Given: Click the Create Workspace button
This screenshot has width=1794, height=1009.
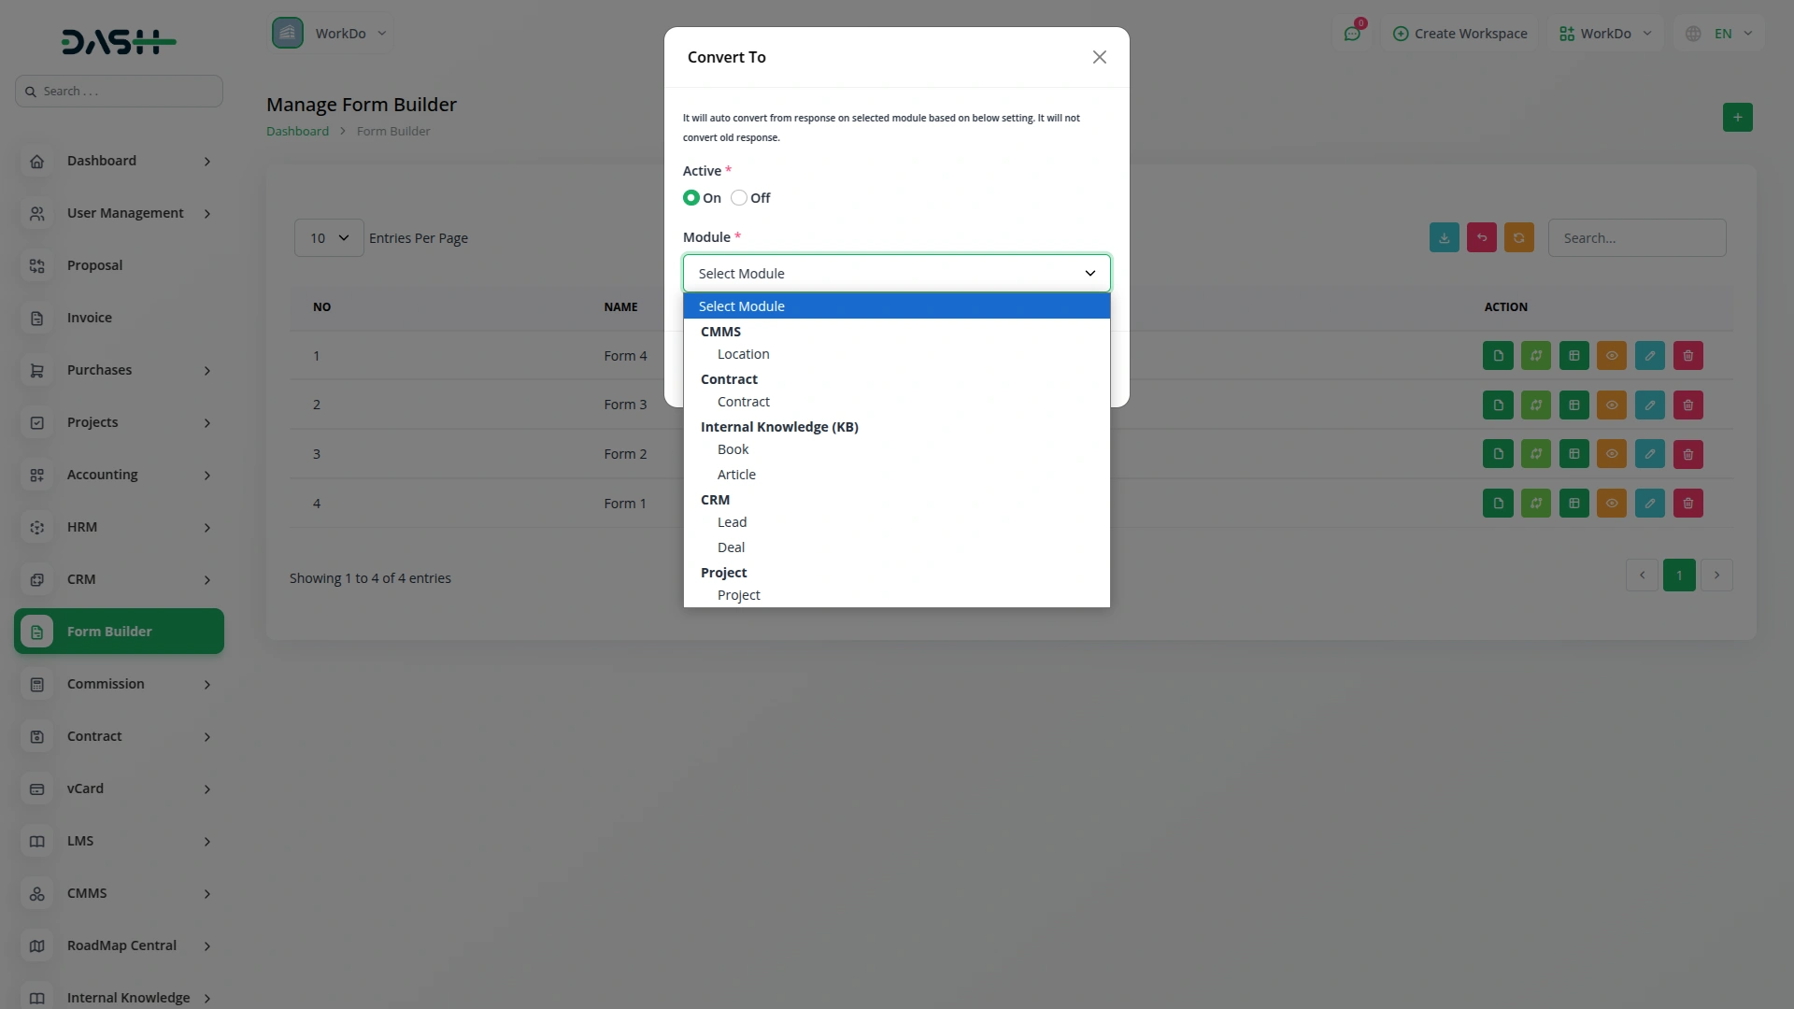Looking at the screenshot, I should [x=1460, y=33].
